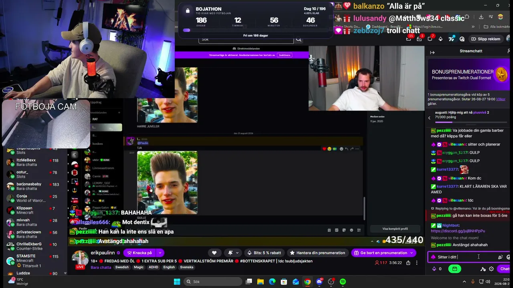Open the notifications inbox with badge 3
This screenshot has width=513, height=288.
(x=419, y=39)
